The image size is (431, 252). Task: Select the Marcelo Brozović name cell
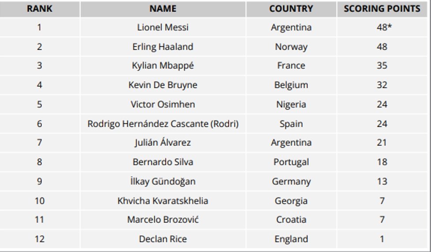[x=163, y=219]
